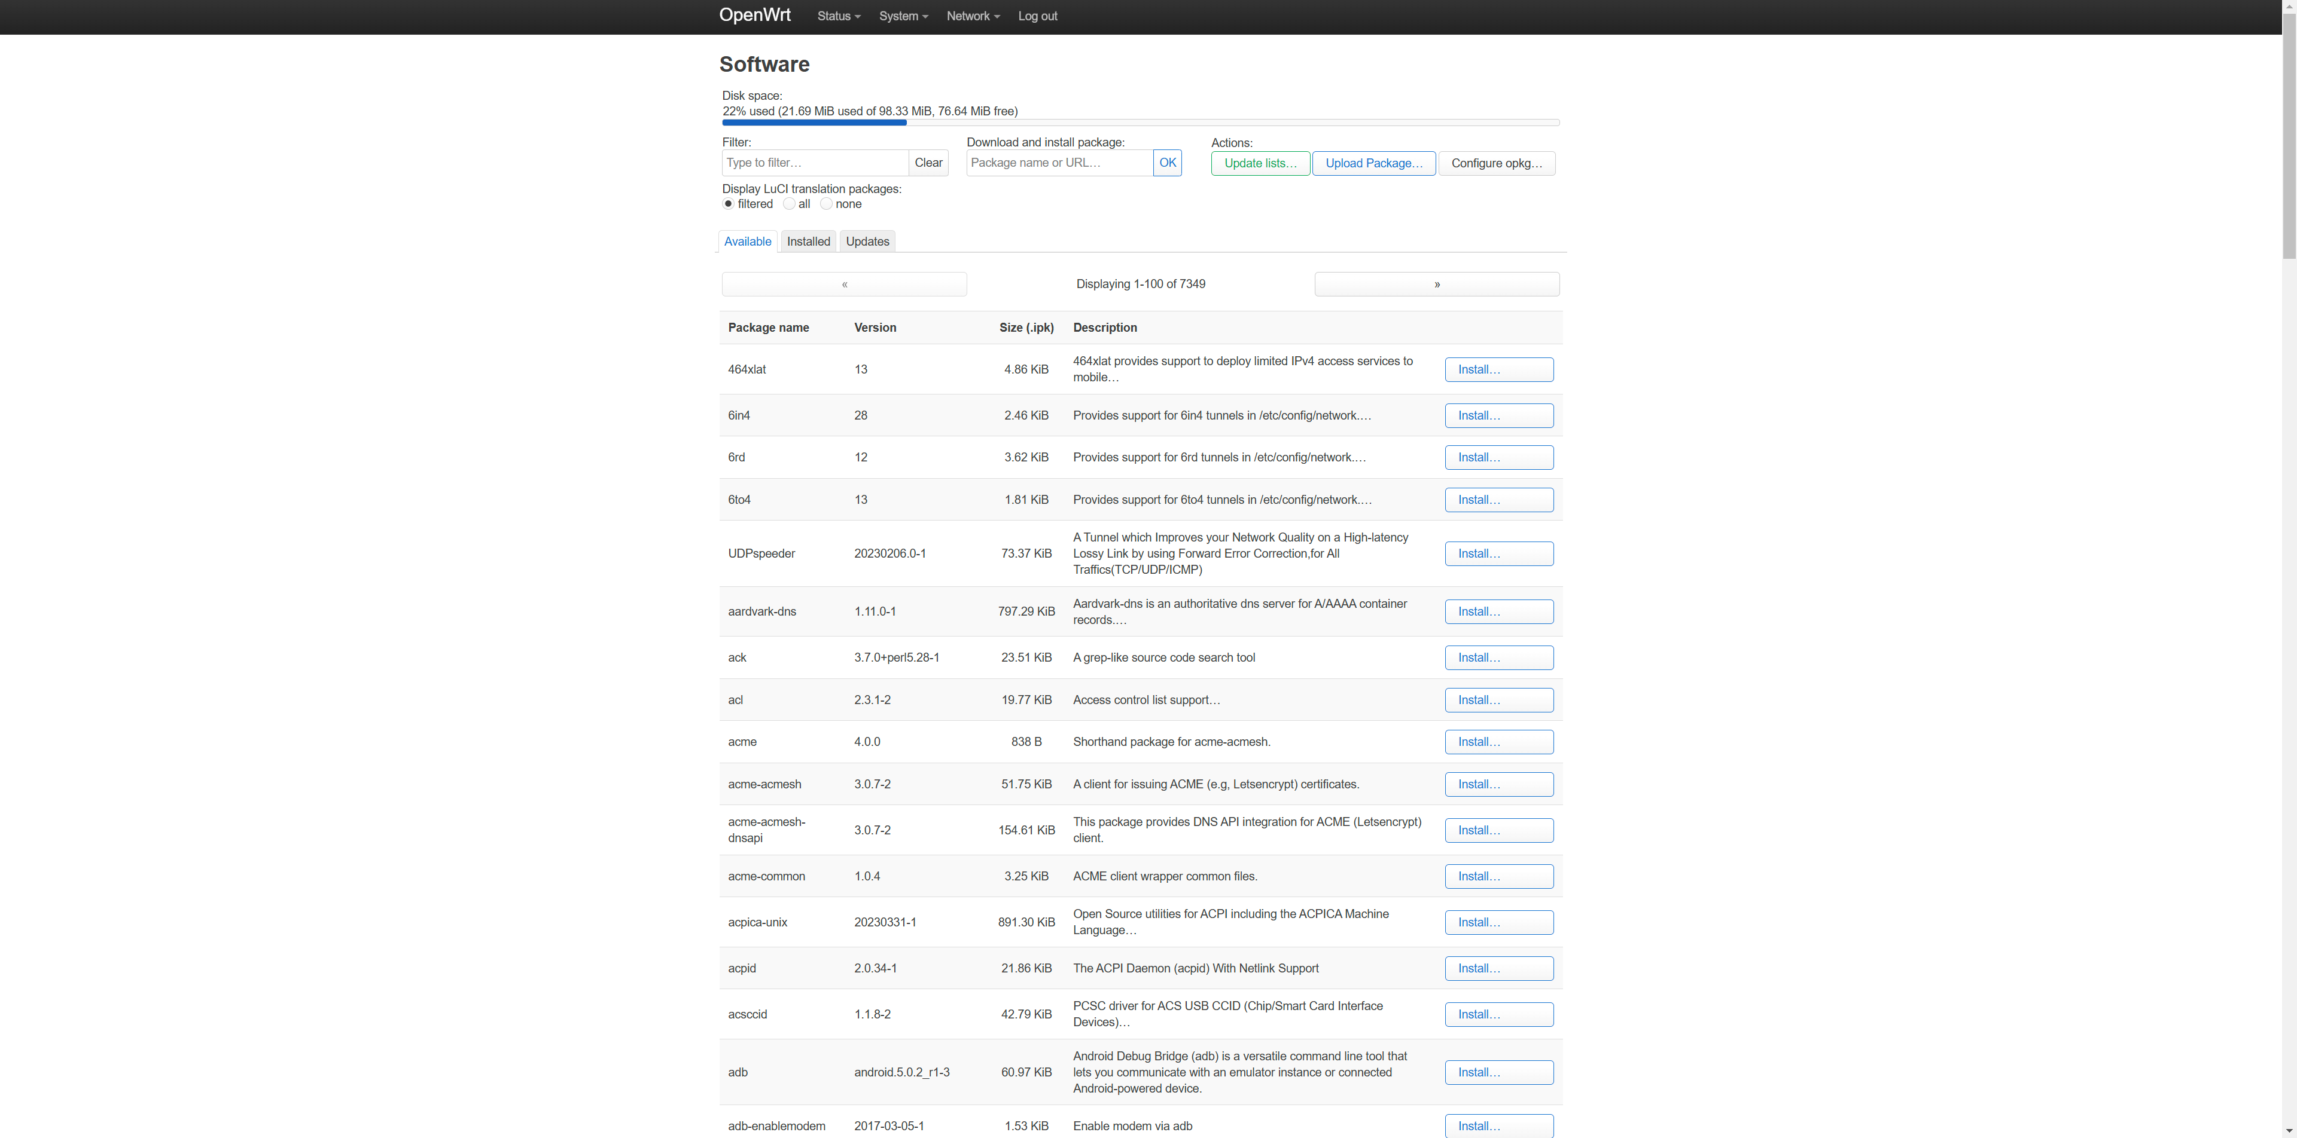Click the 838 B size cell
2297x1138 pixels.
click(x=1026, y=742)
